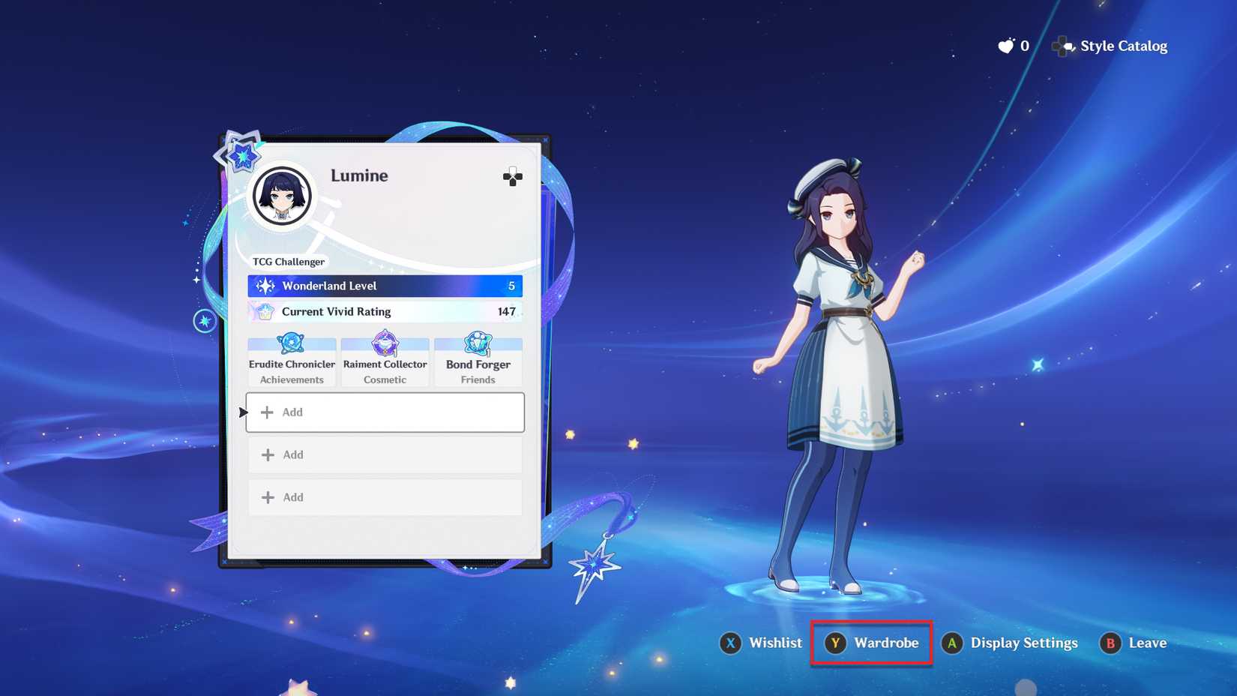
Task: Select the TCG Challenger title tag
Action: pos(289,261)
